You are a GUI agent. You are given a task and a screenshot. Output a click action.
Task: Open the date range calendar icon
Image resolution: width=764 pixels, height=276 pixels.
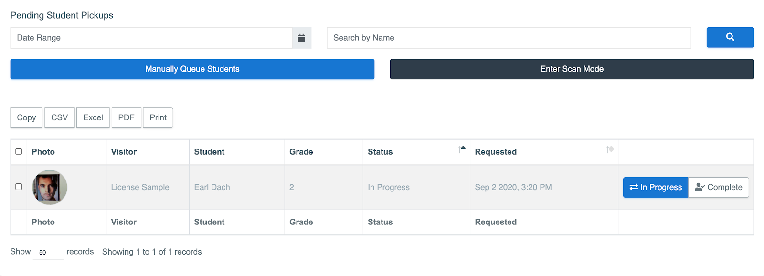pos(301,38)
